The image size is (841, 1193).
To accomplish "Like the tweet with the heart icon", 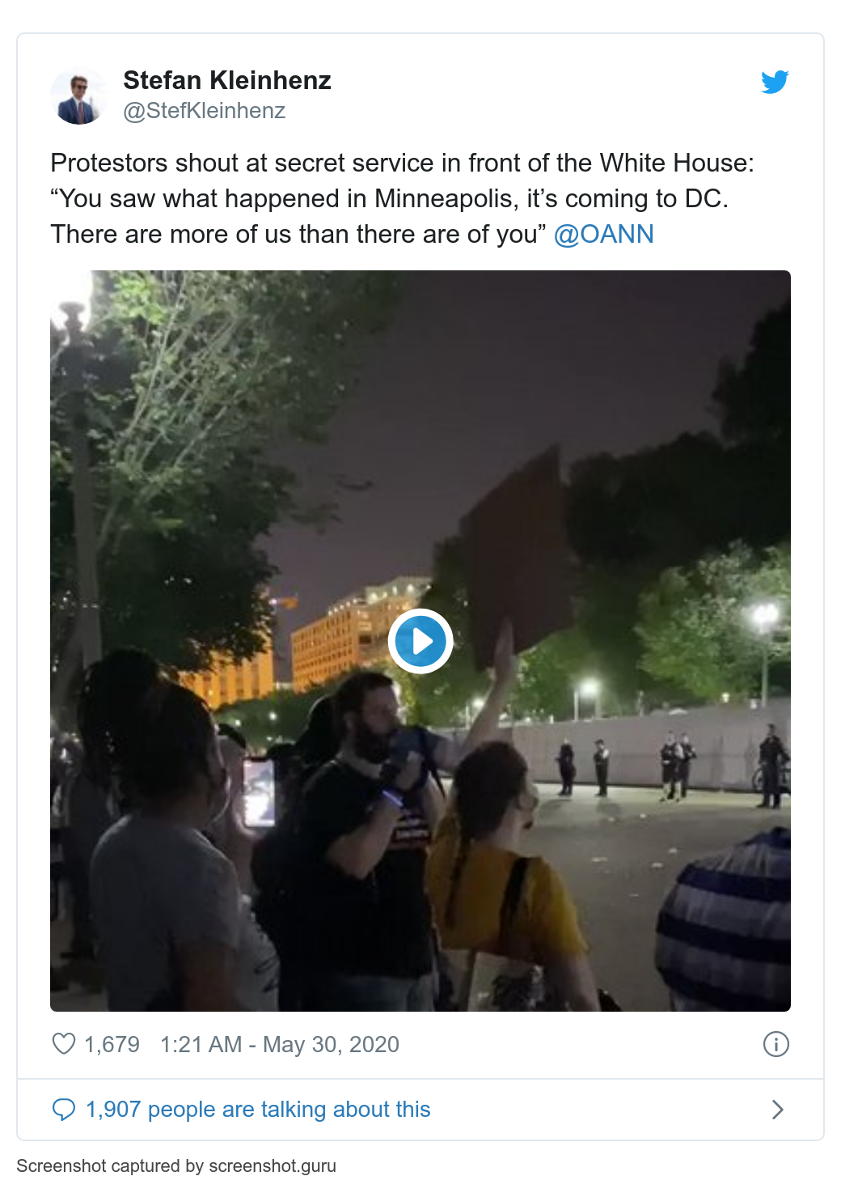I will click(x=64, y=1044).
